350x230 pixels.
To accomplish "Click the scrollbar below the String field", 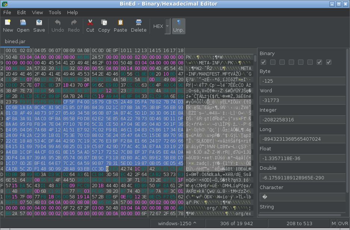I will coord(300,214).
